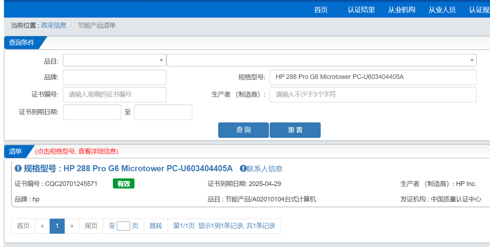Go to next page with » button
The width and height of the screenshot is (490, 247).
coord(72,226)
